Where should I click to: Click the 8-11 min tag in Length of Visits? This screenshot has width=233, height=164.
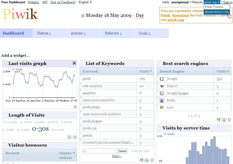[58, 130]
